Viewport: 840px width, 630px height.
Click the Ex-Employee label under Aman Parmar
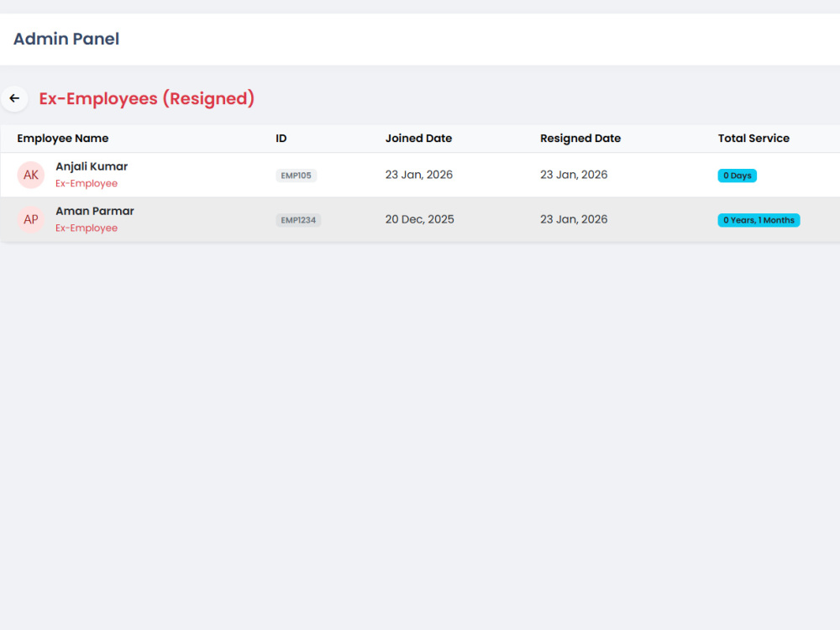pyautogui.click(x=87, y=228)
